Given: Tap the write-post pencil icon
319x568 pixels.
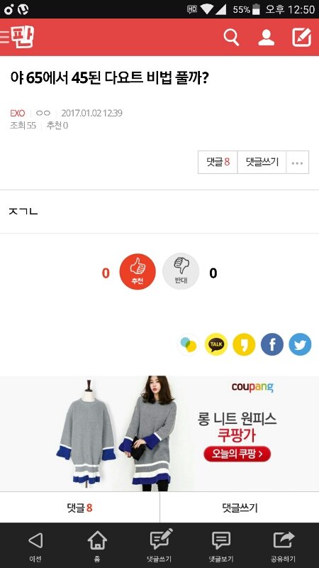Looking at the screenshot, I should click(302, 38).
